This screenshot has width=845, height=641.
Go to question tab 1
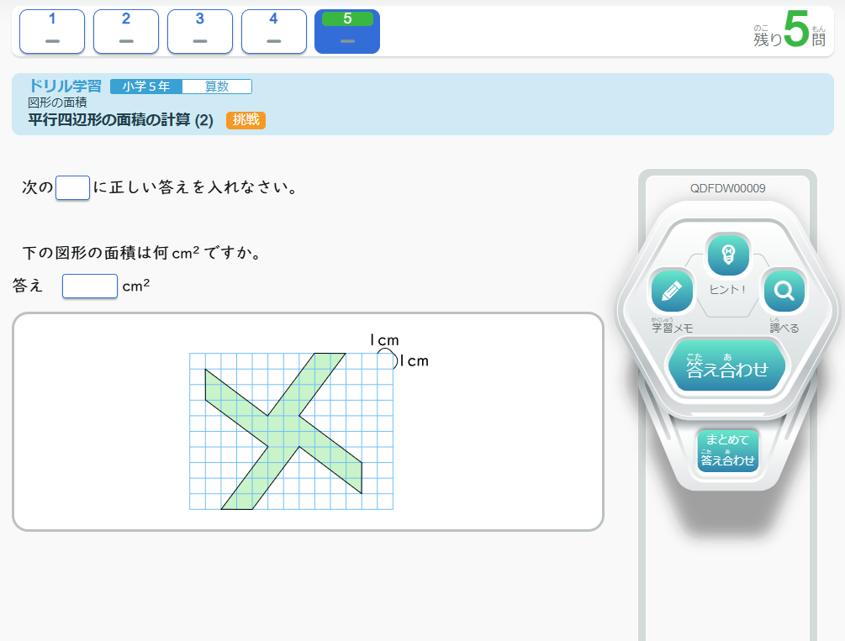51,31
